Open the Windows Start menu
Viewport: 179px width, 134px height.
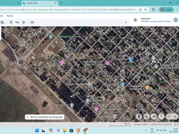tap(37, 130)
